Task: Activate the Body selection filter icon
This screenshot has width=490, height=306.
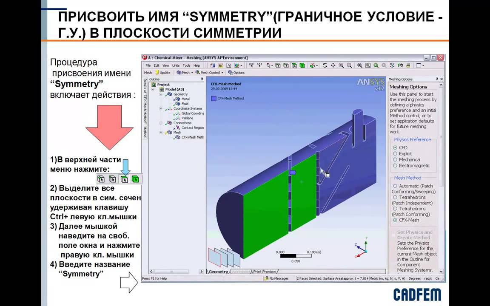Action: coord(302,65)
